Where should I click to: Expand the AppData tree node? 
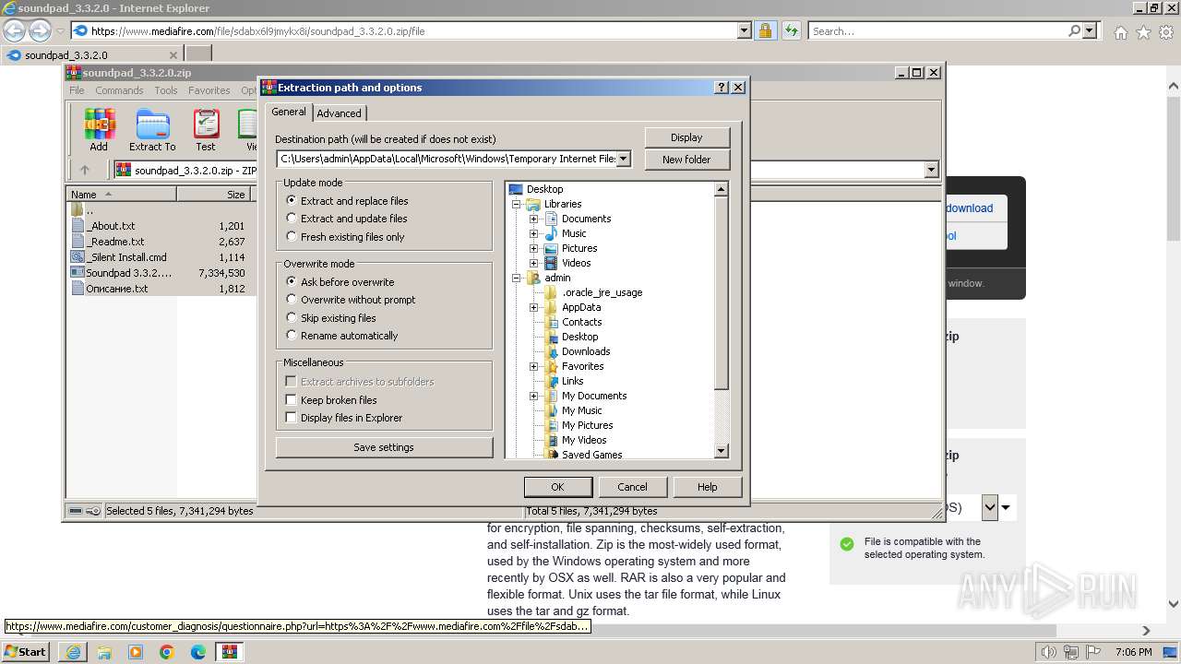(533, 307)
